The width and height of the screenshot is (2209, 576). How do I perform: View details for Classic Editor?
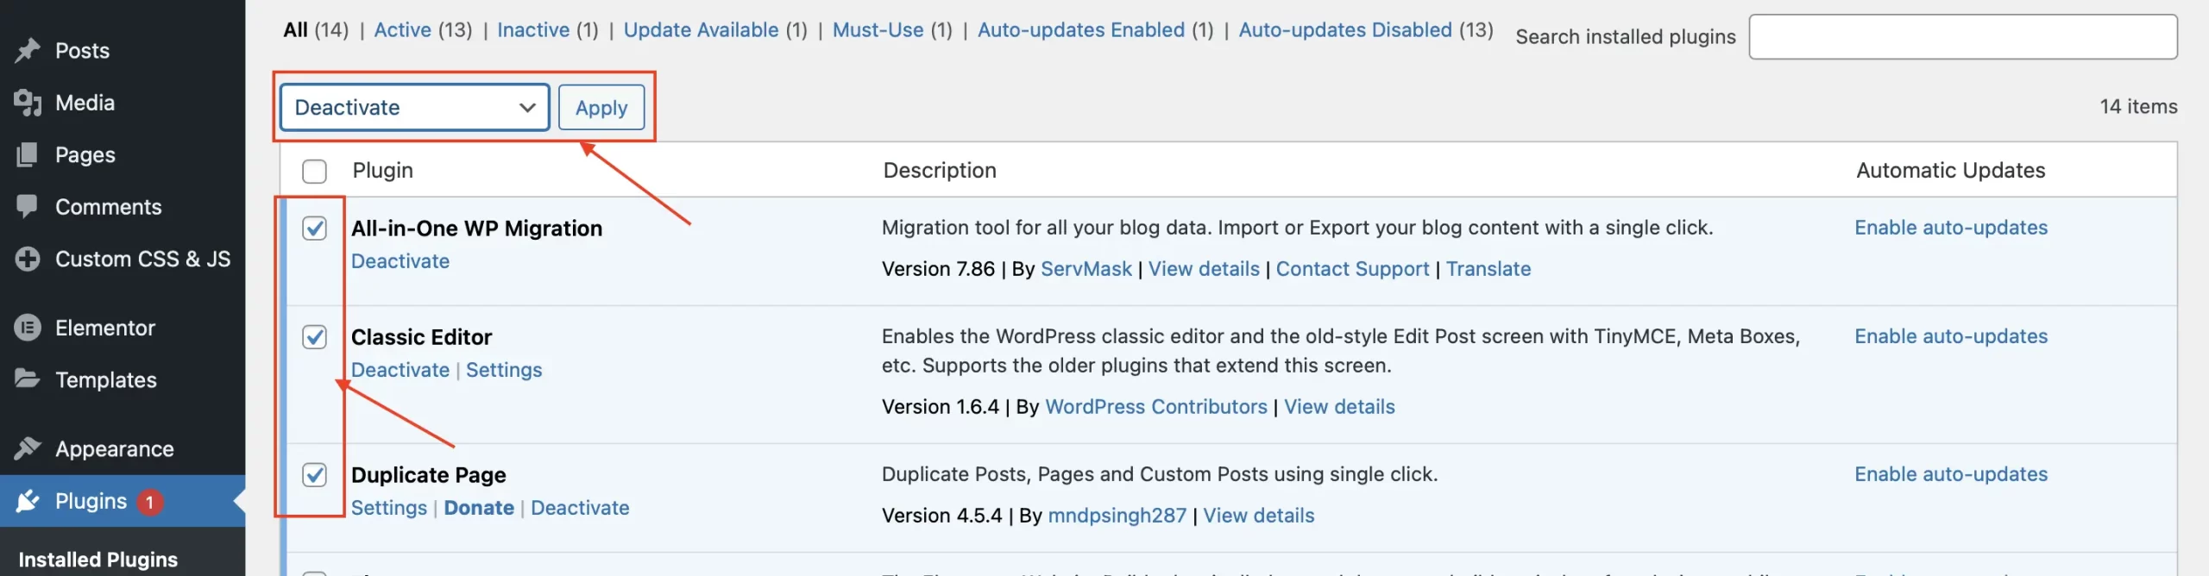coord(1339,407)
